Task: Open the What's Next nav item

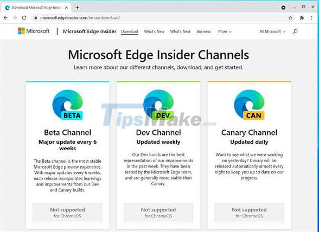Action: [180, 31]
